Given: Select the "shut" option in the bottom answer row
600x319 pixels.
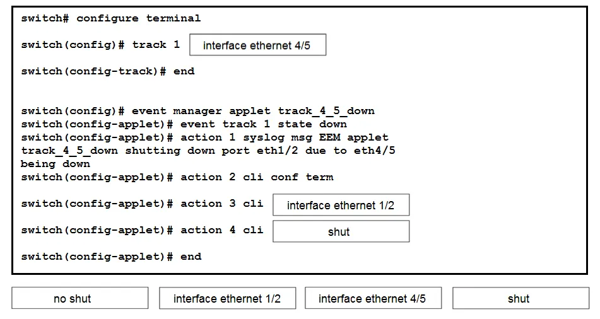Looking at the screenshot, I should [521, 298].
